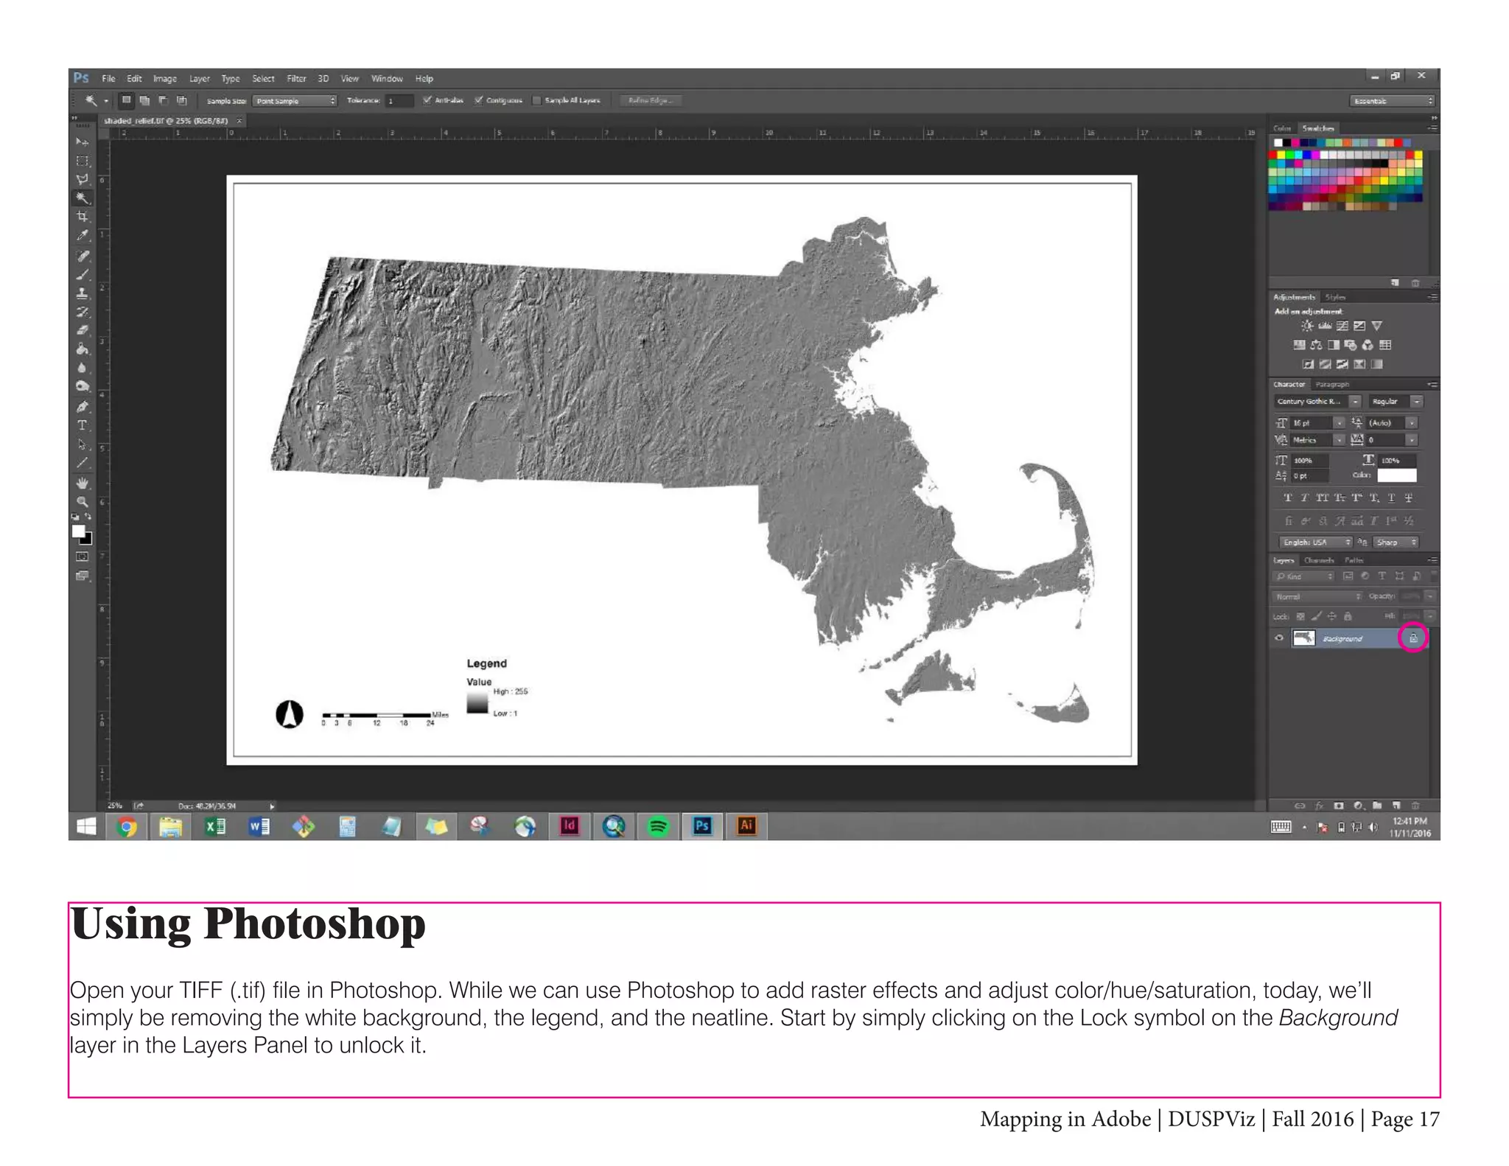Toggle Faux Italic in the Character panel
This screenshot has height=1166, width=1509.
[x=1304, y=498]
